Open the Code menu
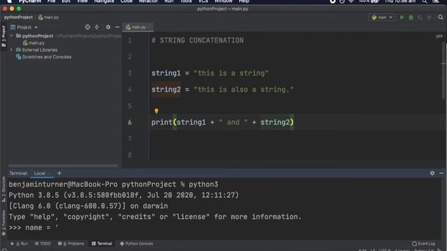Image resolution: width=447 pixels, height=251 pixels. (x=126, y=1)
